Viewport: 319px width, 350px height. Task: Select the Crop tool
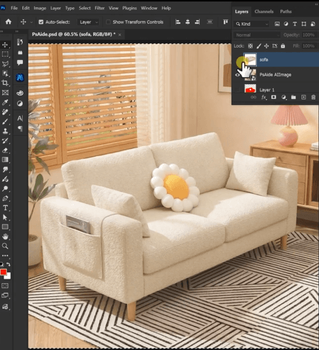tap(5, 83)
